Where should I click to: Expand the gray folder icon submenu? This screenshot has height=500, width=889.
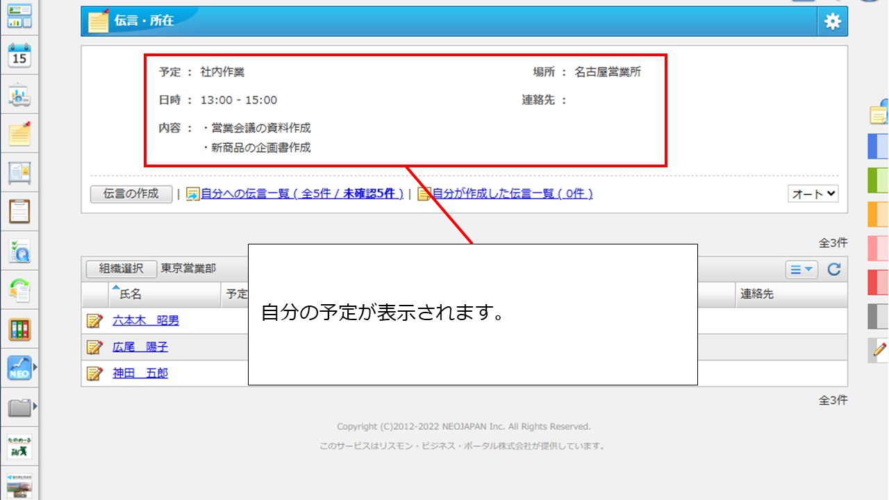click(21, 408)
